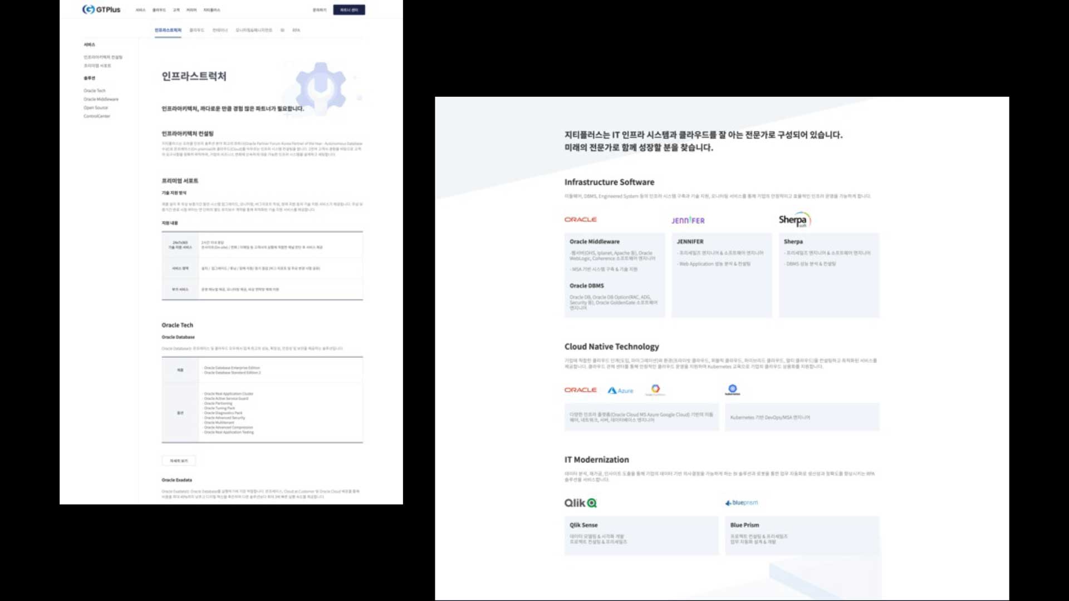Click the Qlik Sense card title
Image resolution: width=1069 pixels, height=601 pixels.
(x=583, y=525)
